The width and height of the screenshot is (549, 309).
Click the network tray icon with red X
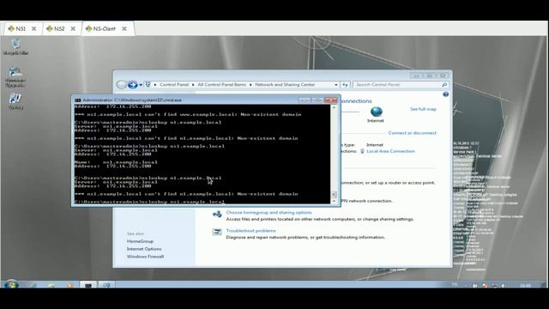485,286
